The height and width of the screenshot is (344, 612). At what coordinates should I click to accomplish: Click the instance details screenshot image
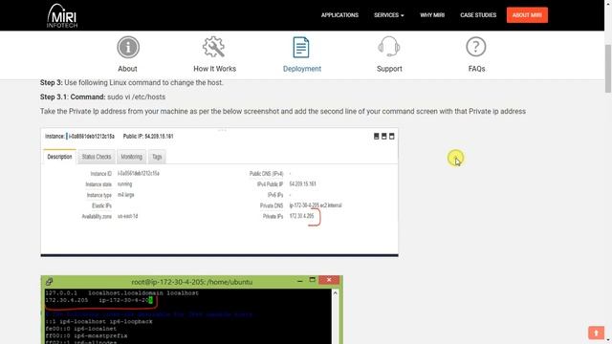point(219,192)
